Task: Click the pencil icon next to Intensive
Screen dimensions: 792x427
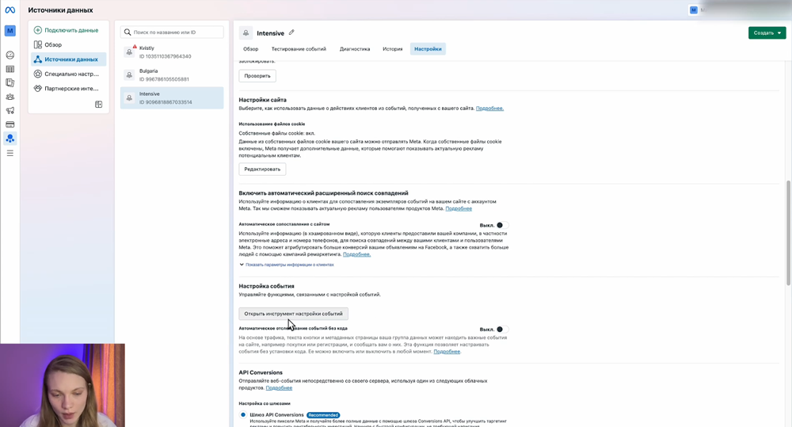Action: [291, 32]
